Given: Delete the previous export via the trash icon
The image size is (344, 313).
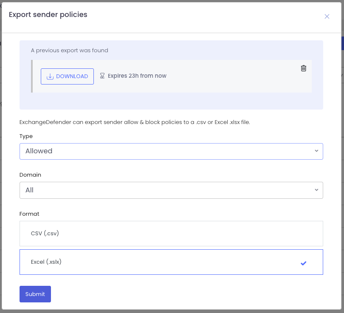Looking at the screenshot, I should pos(303,68).
